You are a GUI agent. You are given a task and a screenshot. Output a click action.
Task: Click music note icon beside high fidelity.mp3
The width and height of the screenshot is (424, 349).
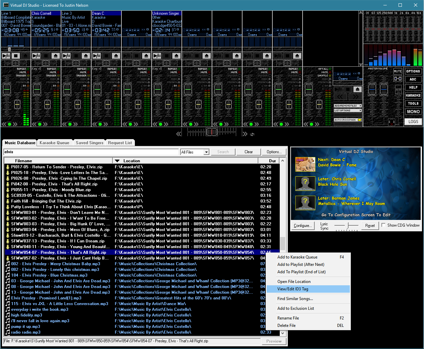pos(8,315)
